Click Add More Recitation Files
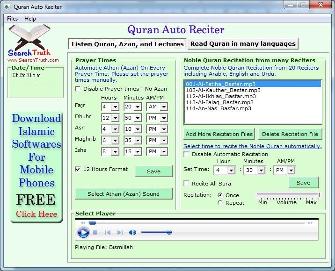Image resolution: width=335 pixels, height=271 pixels. pyautogui.click(x=219, y=134)
